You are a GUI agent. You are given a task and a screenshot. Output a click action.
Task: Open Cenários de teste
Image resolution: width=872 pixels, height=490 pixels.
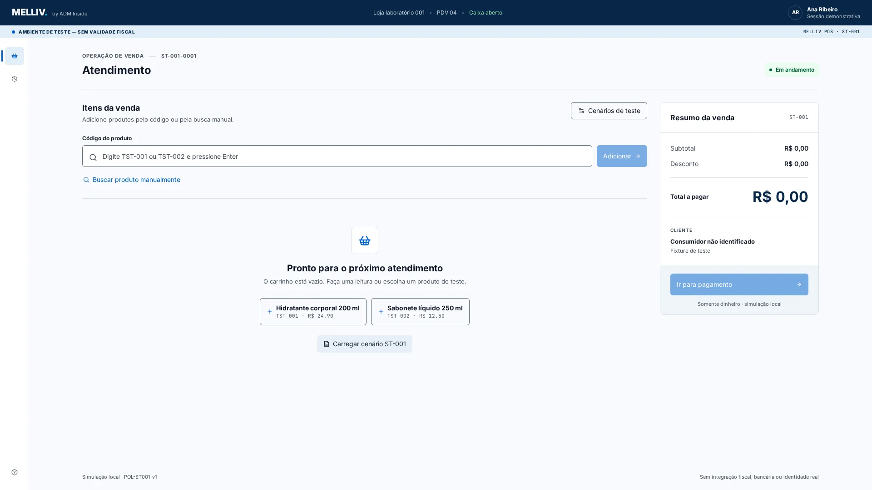(609, 111)
